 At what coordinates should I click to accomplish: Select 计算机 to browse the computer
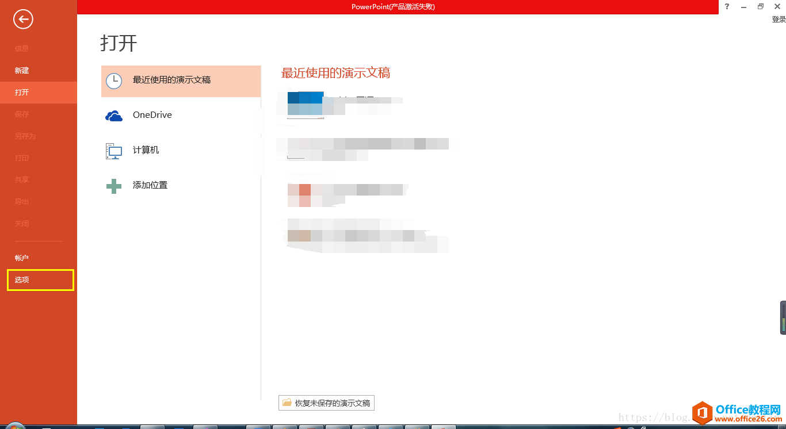click(146, 150)
